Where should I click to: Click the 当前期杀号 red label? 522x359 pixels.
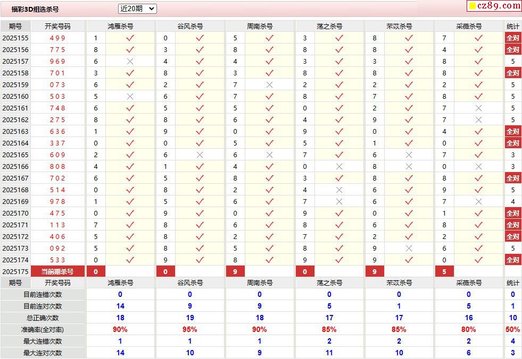(57, 271)
